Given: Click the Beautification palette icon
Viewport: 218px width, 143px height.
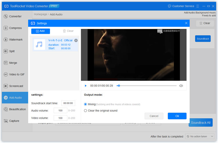Looking at the screenshot, I should coord(6,109).
